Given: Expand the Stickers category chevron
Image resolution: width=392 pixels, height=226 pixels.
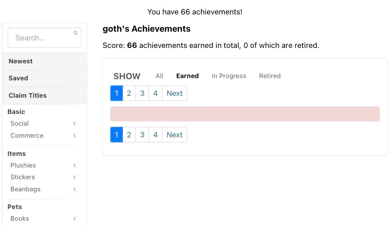Looking at the screenshot, I should [x=75, y=177].
